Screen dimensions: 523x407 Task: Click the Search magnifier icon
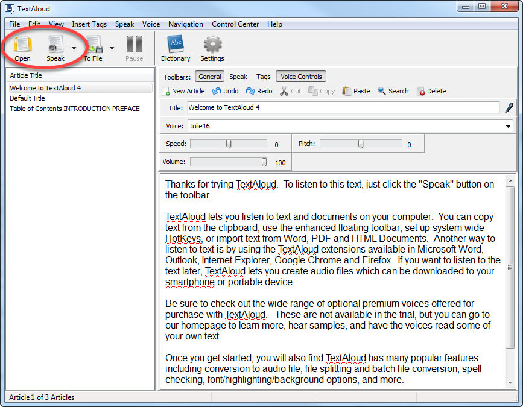point(382,91)
